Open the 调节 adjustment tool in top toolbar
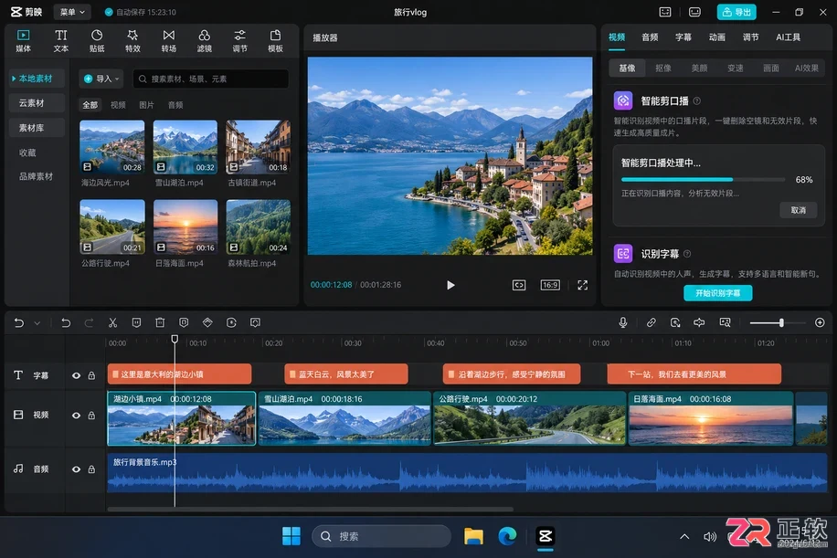 (239, 41)
